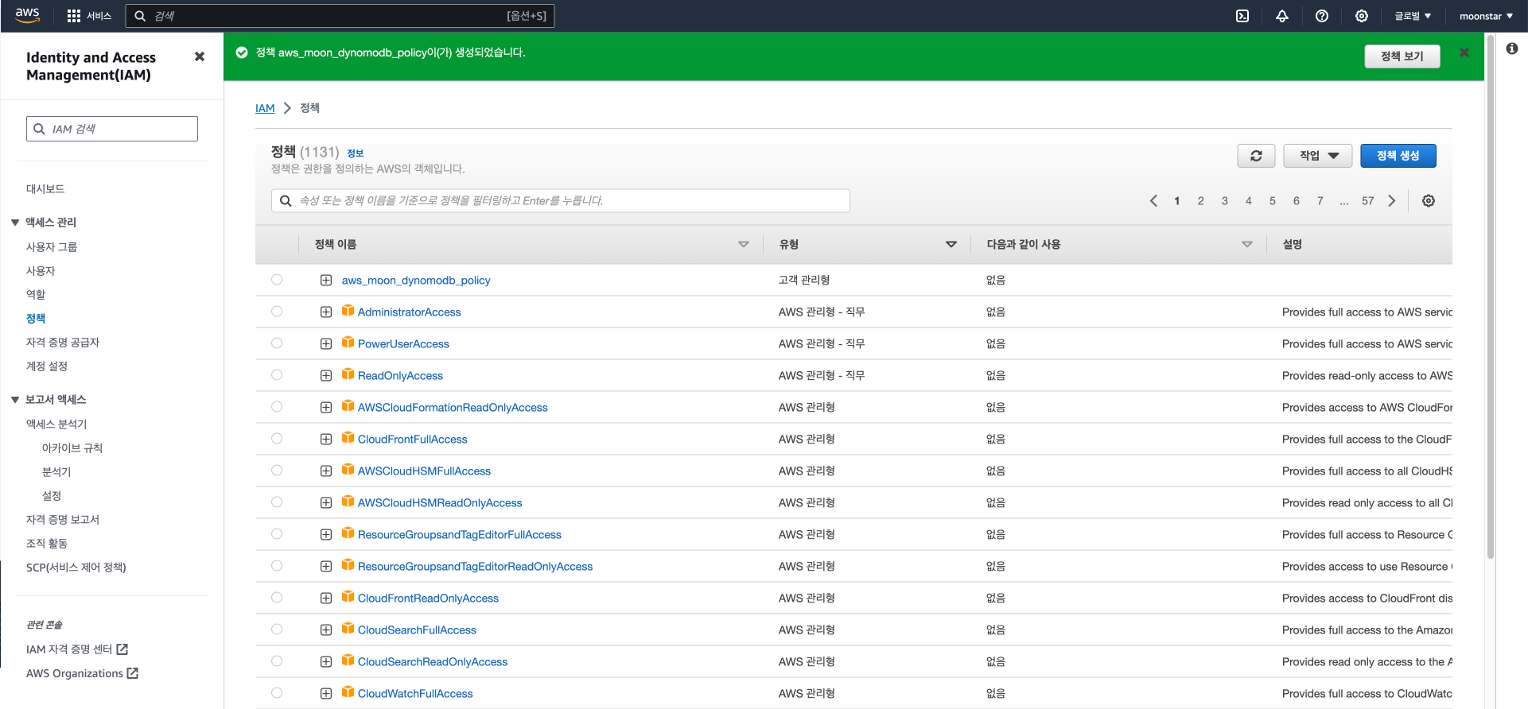Select the aws_moon_dynomodb_policy radio button
This screenshot has width=1528, height=709.
tap(277, 280)
